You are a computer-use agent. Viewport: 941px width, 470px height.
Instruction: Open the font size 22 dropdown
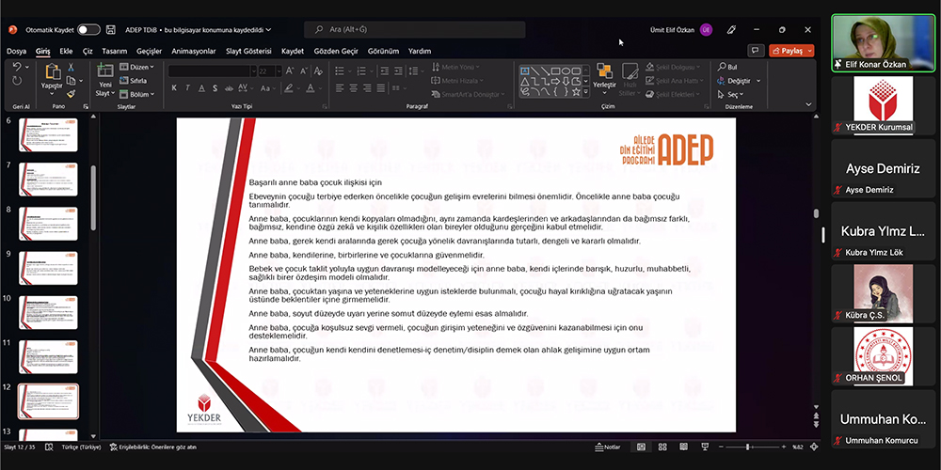(279, 70)
